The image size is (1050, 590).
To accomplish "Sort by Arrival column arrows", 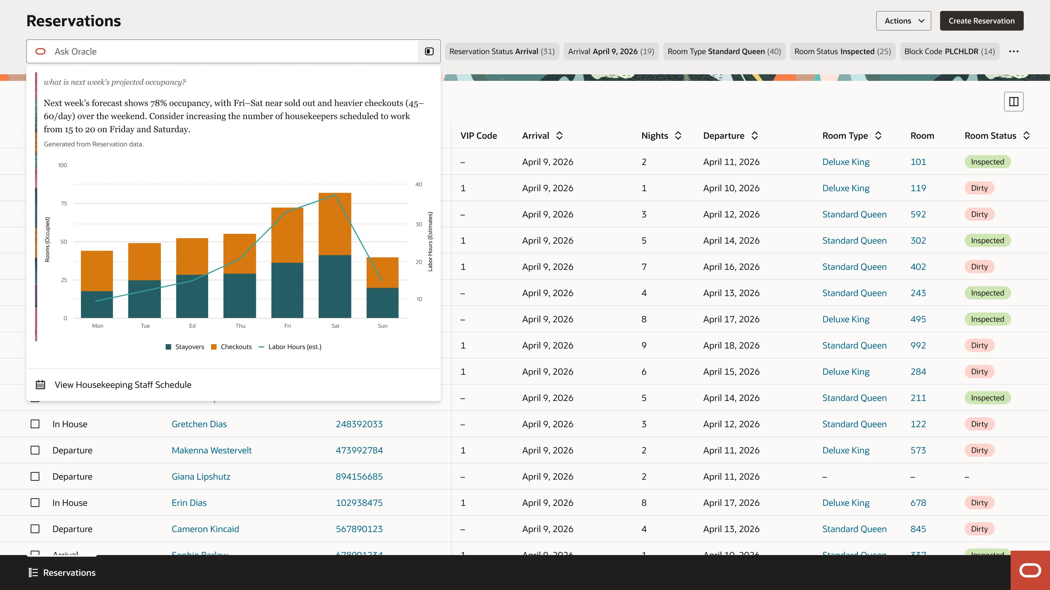I will (559, 135).
